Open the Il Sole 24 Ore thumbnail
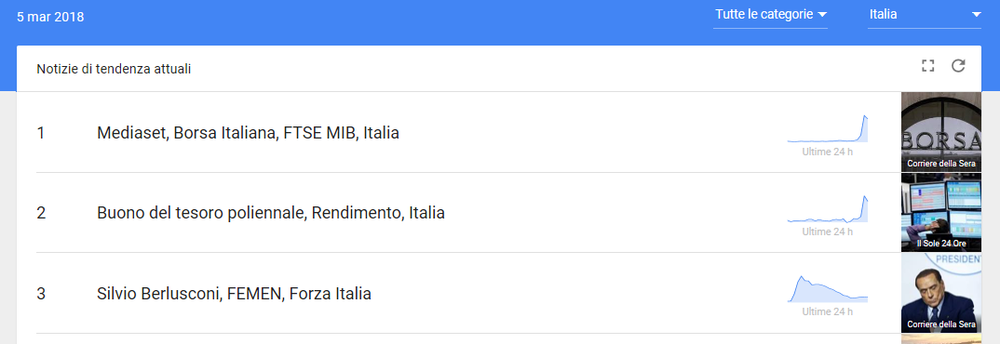 coord(940,212)
